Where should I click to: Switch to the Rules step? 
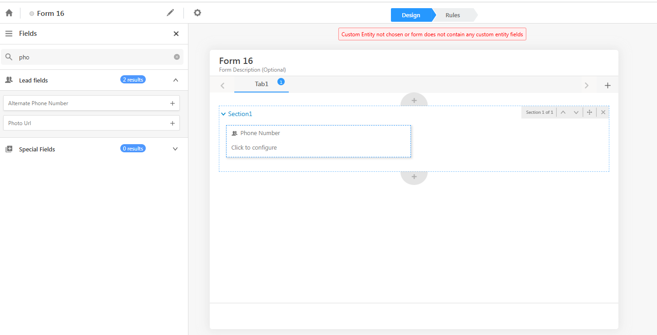click(453, 15)
